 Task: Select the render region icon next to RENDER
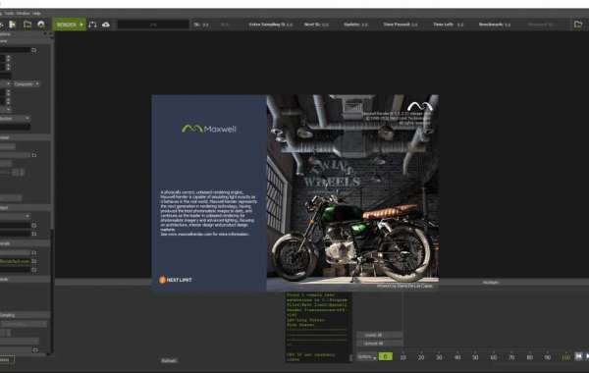tap(92, 25)
